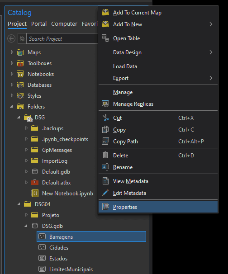Click the Add To Current Map icon
The width and height of the screenshot is (228, 274).
(x=105, y=12)
